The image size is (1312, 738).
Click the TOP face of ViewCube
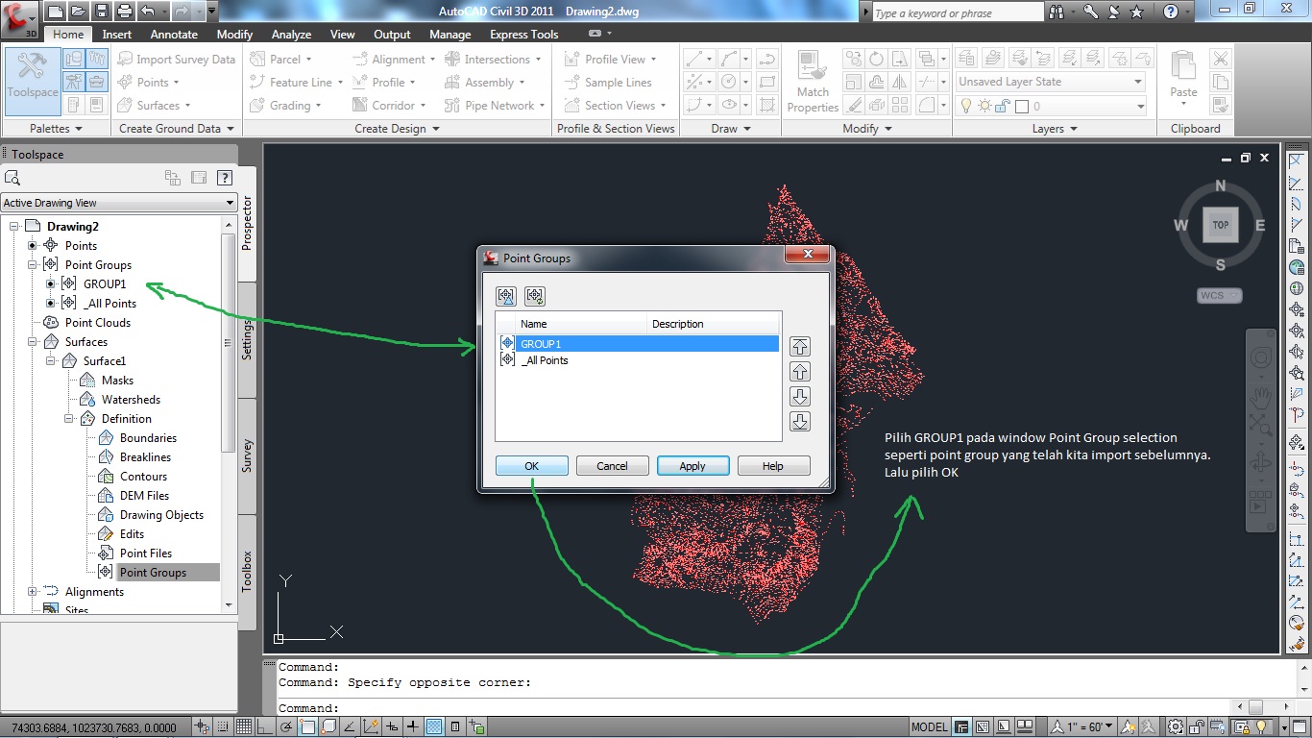[x=1220, y=225]
